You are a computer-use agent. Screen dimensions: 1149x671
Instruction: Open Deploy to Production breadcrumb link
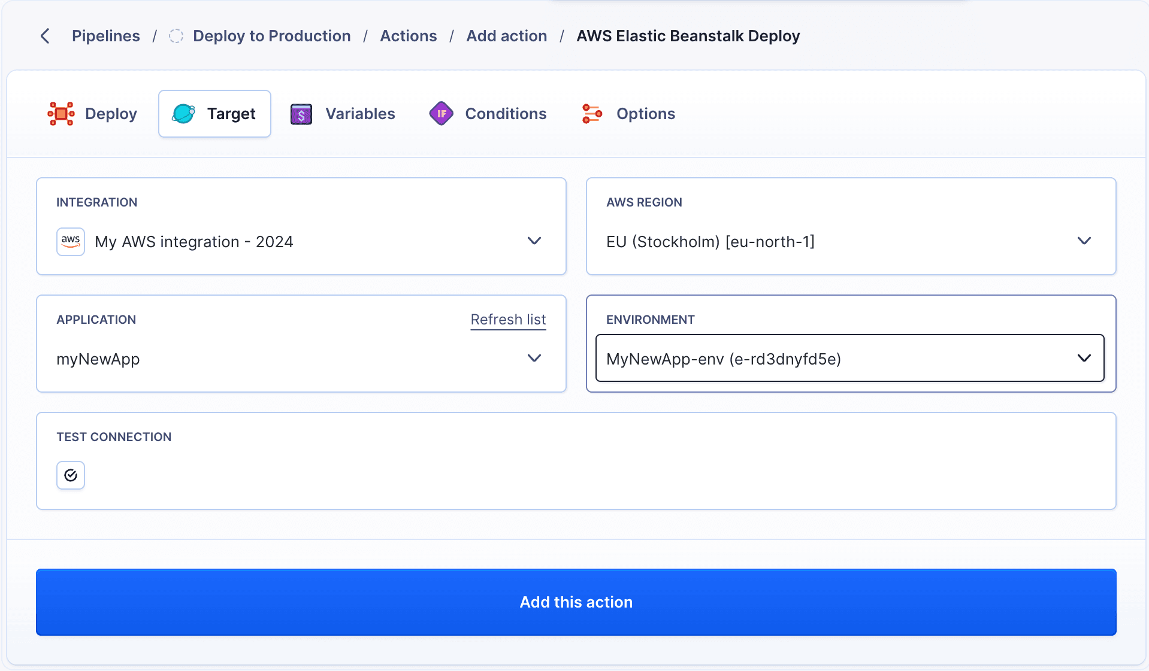[271, 36]
